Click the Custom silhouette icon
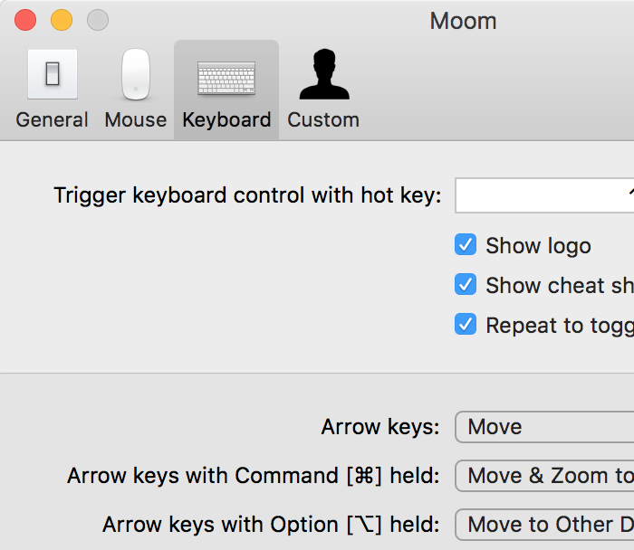 pos(323,74)
